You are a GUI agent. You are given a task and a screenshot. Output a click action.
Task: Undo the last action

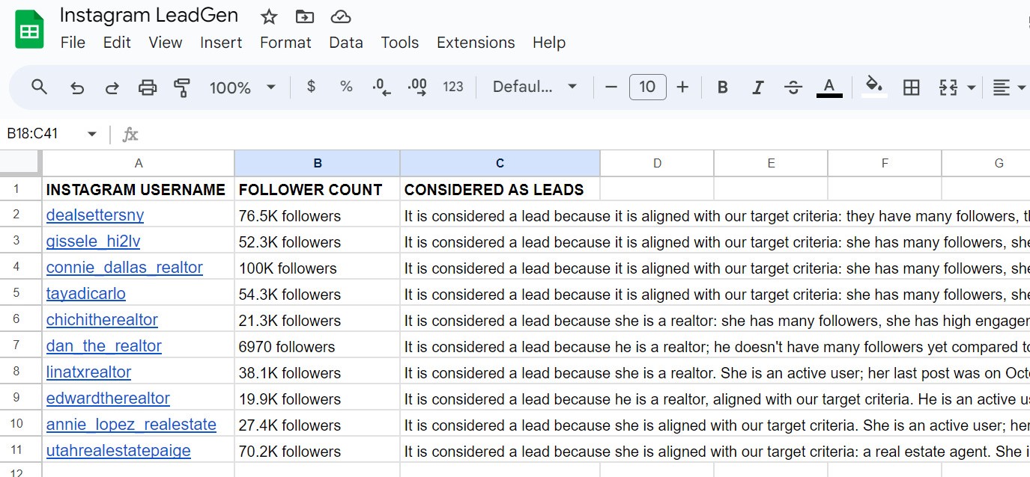click(76, 87)
